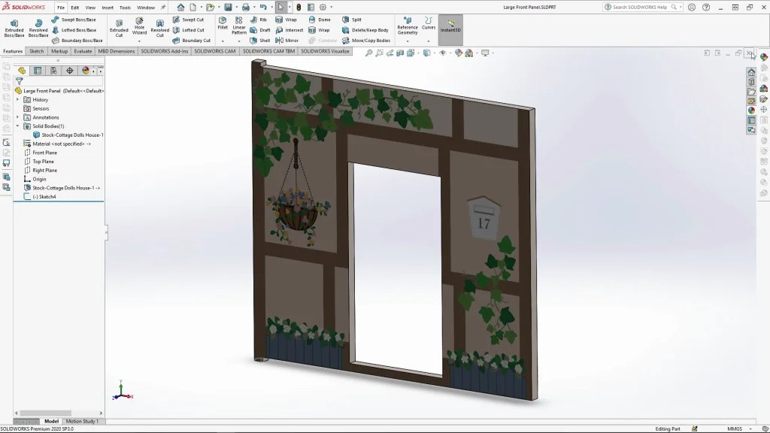The height and width of the screenshot is (433, 770).
Task: Switch to the Sketch tab
Action: click(x=36, y=51)
